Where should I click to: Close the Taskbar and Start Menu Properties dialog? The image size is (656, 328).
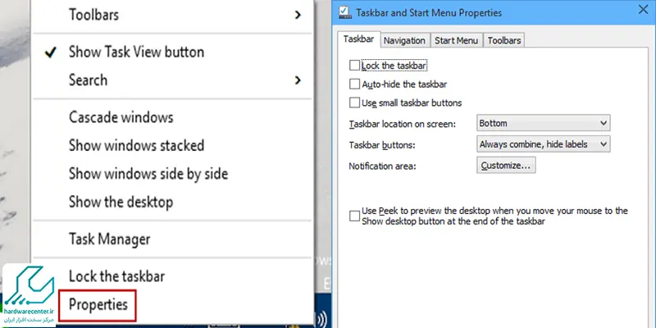[644, 10]
